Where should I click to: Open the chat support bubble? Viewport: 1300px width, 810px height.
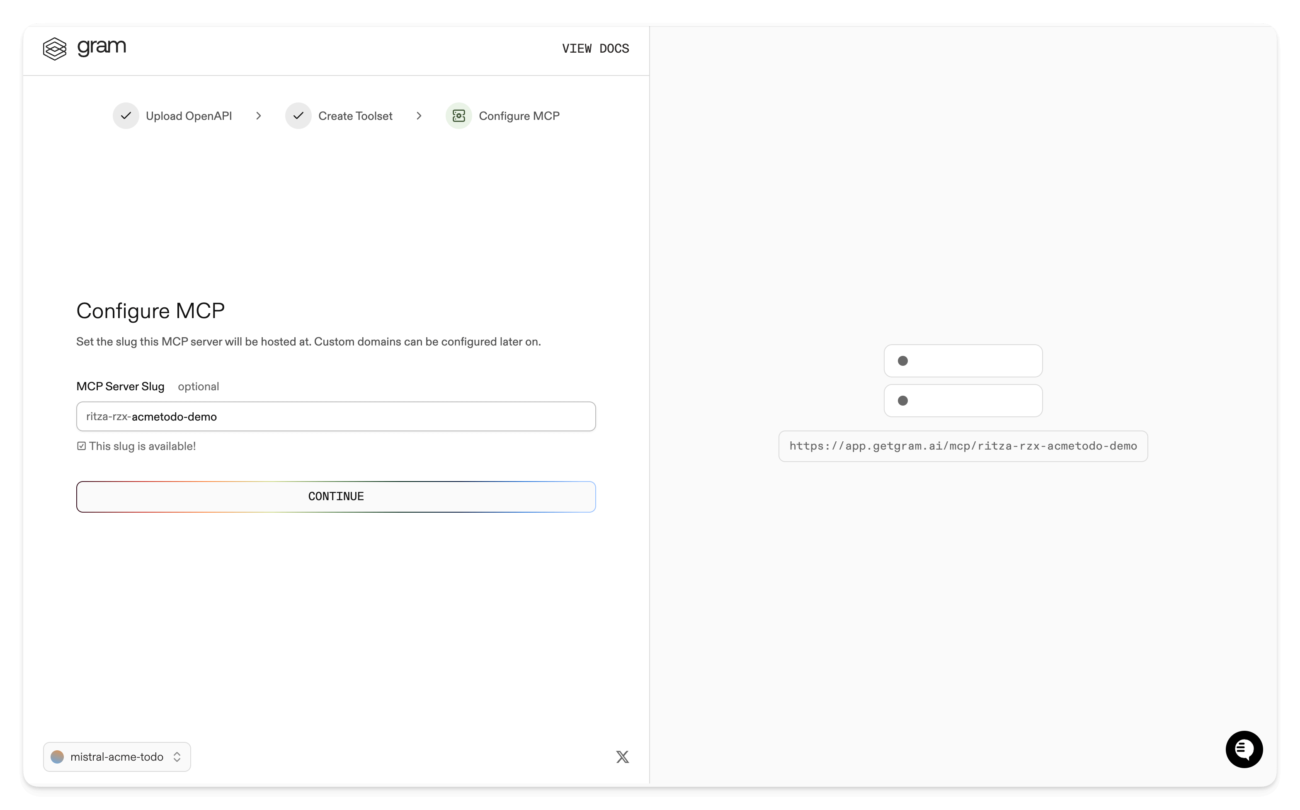coord(1244,749)
